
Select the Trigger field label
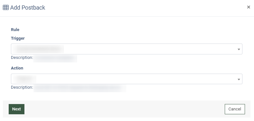(x=18, y=38)
